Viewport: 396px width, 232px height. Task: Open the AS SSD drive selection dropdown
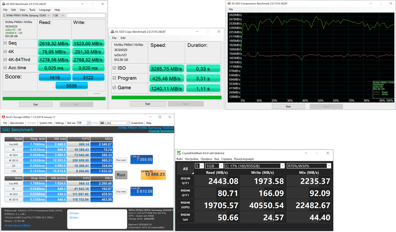point(26,15)
